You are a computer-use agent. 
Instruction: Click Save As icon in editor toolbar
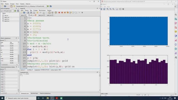tap(31, 12)
